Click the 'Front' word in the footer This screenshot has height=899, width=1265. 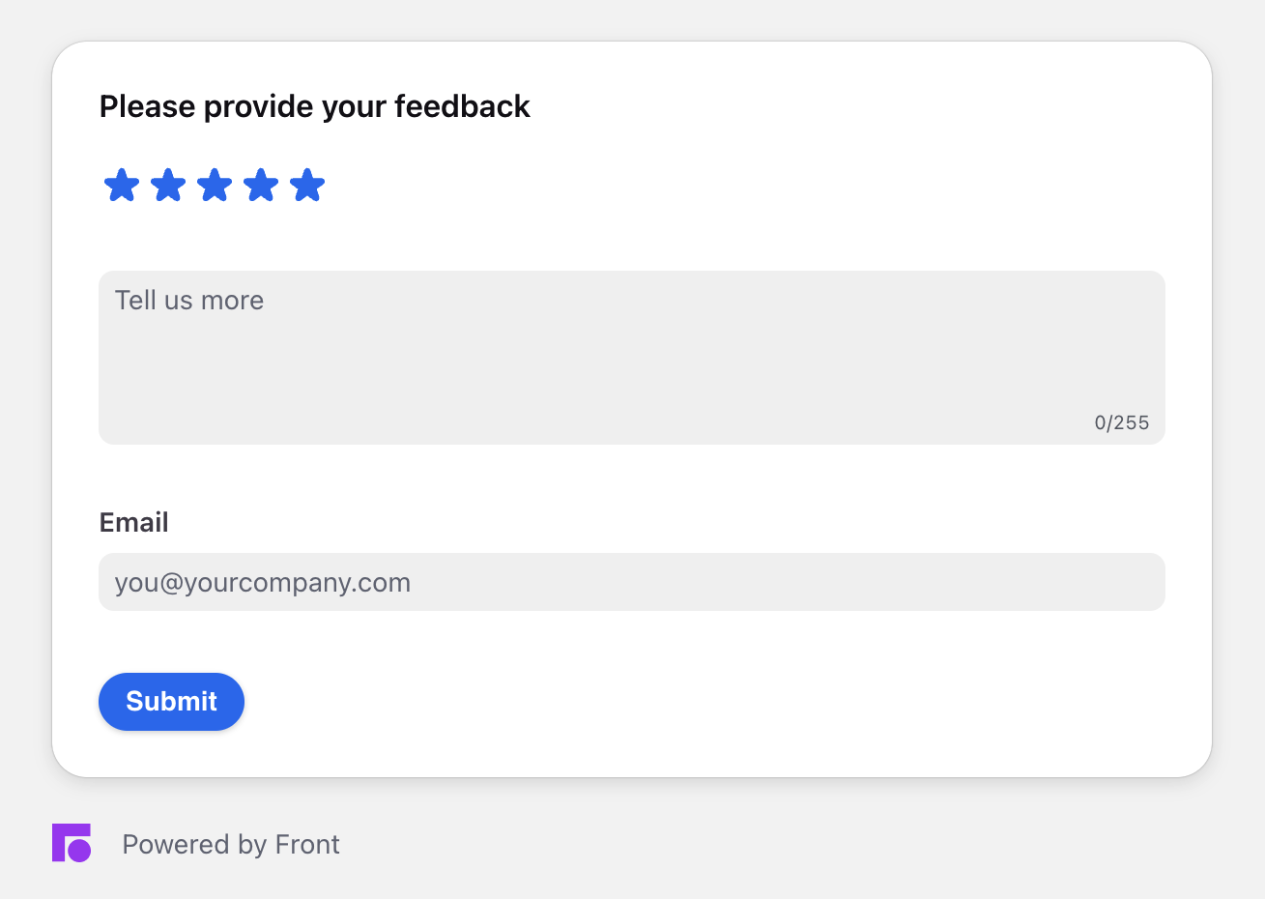307,844
